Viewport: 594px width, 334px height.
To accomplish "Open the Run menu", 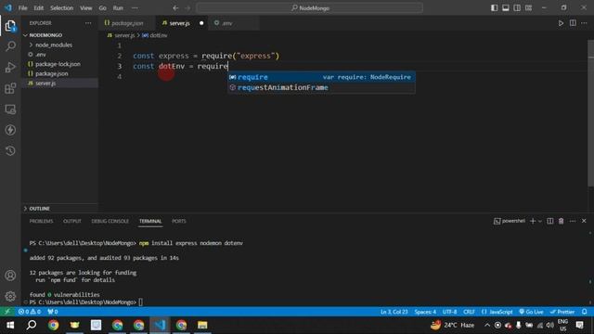I will click(x=118, y=8).
